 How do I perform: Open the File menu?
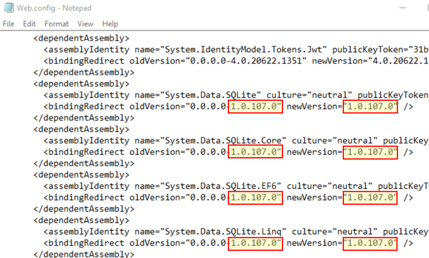pyautogui.click(x=8, y=24)
